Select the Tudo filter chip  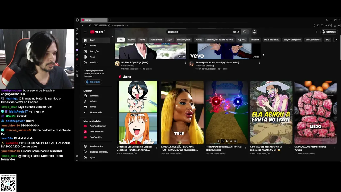coord(121,40)
